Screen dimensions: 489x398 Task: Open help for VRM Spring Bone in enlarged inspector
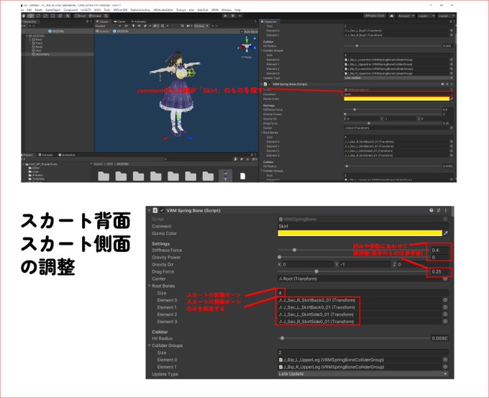pyautogui.click(x=431, y=210)
